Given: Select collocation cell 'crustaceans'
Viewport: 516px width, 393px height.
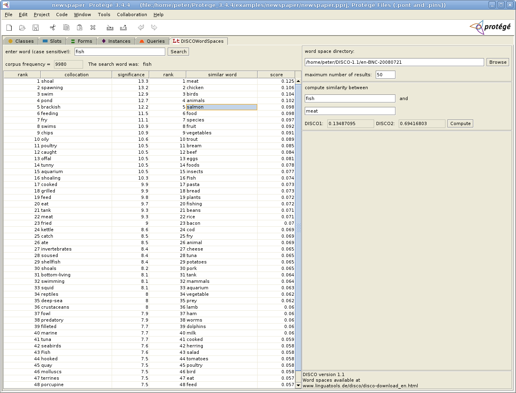Looking at the screenshot, I should point(76,307).
